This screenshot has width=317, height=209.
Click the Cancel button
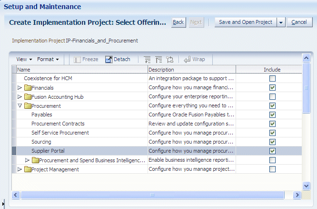coord(299,22)
